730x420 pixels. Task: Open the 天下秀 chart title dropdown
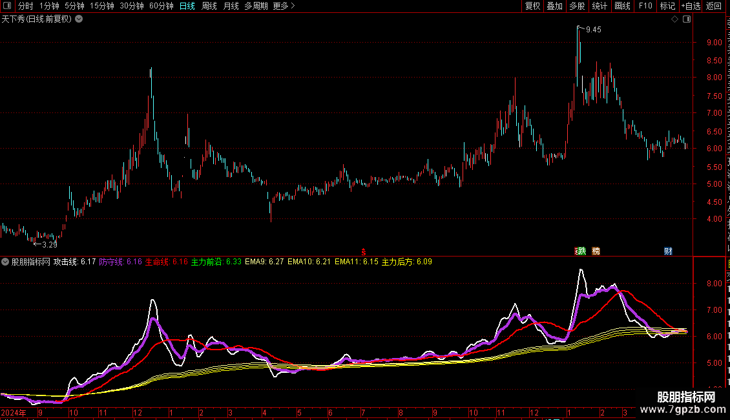click(x=79, y=19)
